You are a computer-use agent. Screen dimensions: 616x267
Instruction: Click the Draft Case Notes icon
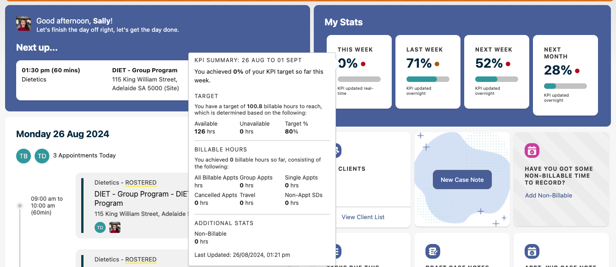[x=433, y=251]
